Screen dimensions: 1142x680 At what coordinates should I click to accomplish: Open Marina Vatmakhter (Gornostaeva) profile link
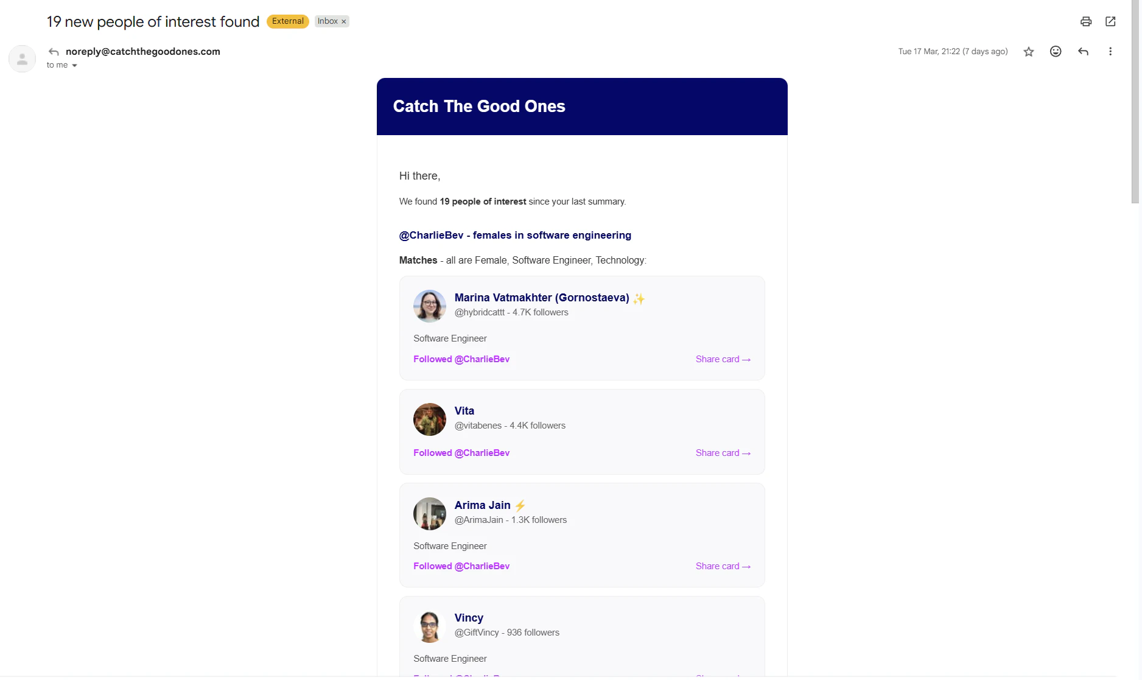(542, 298)
